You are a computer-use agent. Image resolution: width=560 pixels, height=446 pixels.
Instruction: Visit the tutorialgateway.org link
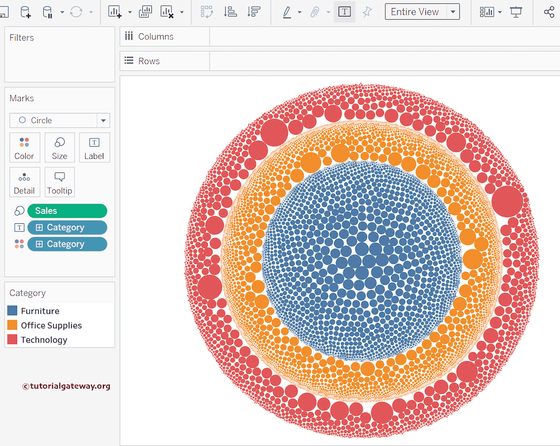pyautogui.click(x=66, y=386)
